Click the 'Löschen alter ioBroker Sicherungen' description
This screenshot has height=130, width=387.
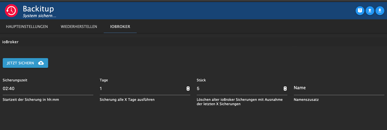240,102
